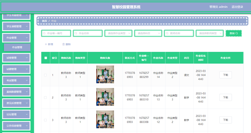The height and width of the screenshot is (133, 251).
Task: Open the 请选择科目 dropdown
Action: coord(148,33)
